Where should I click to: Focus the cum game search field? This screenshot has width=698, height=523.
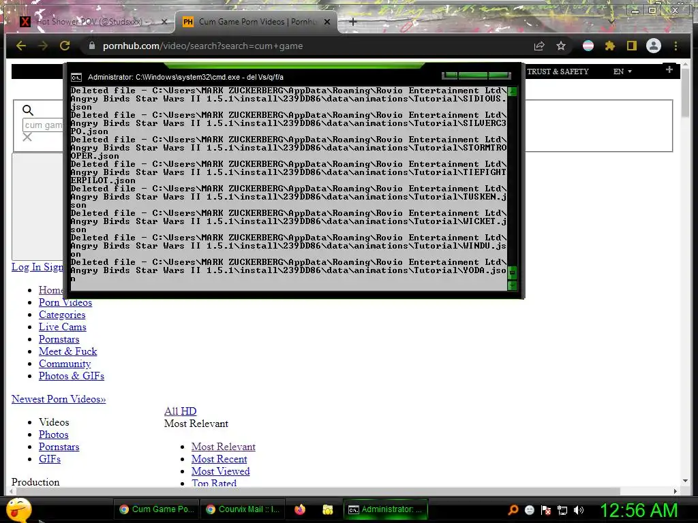tap(43, 125)
